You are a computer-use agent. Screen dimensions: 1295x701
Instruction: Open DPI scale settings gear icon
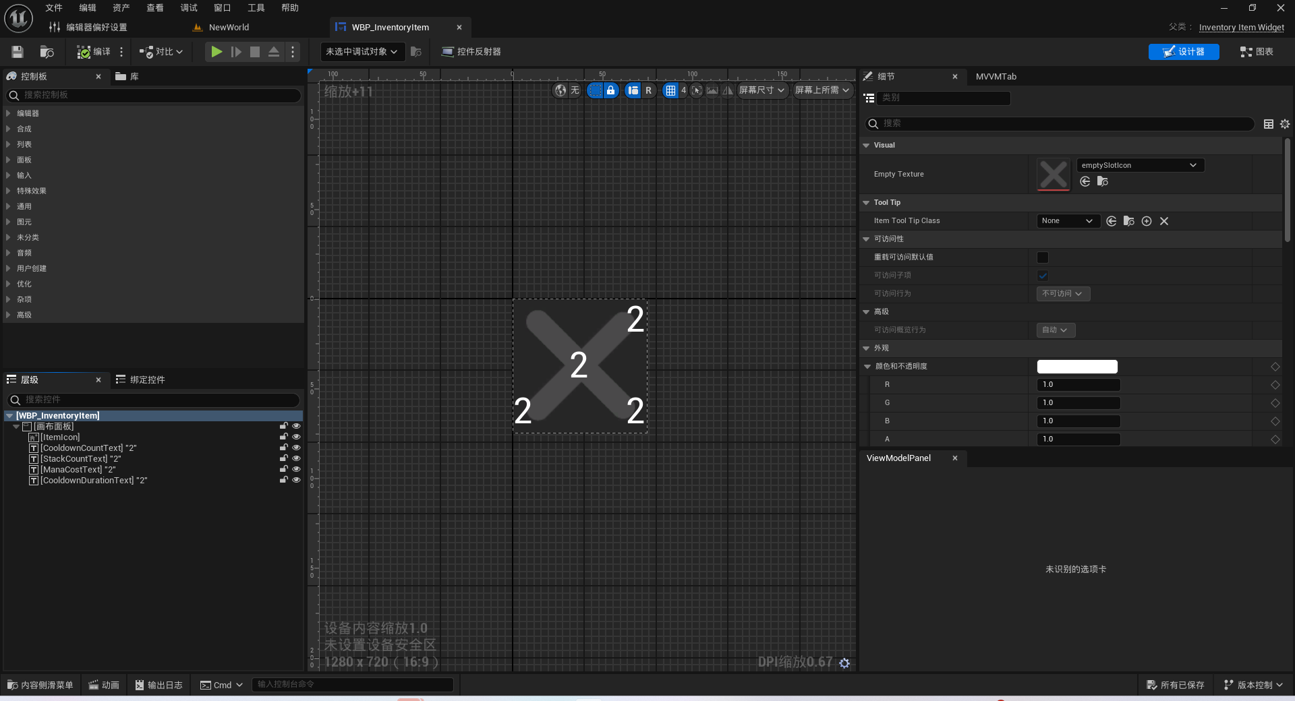tap(844, 663)
